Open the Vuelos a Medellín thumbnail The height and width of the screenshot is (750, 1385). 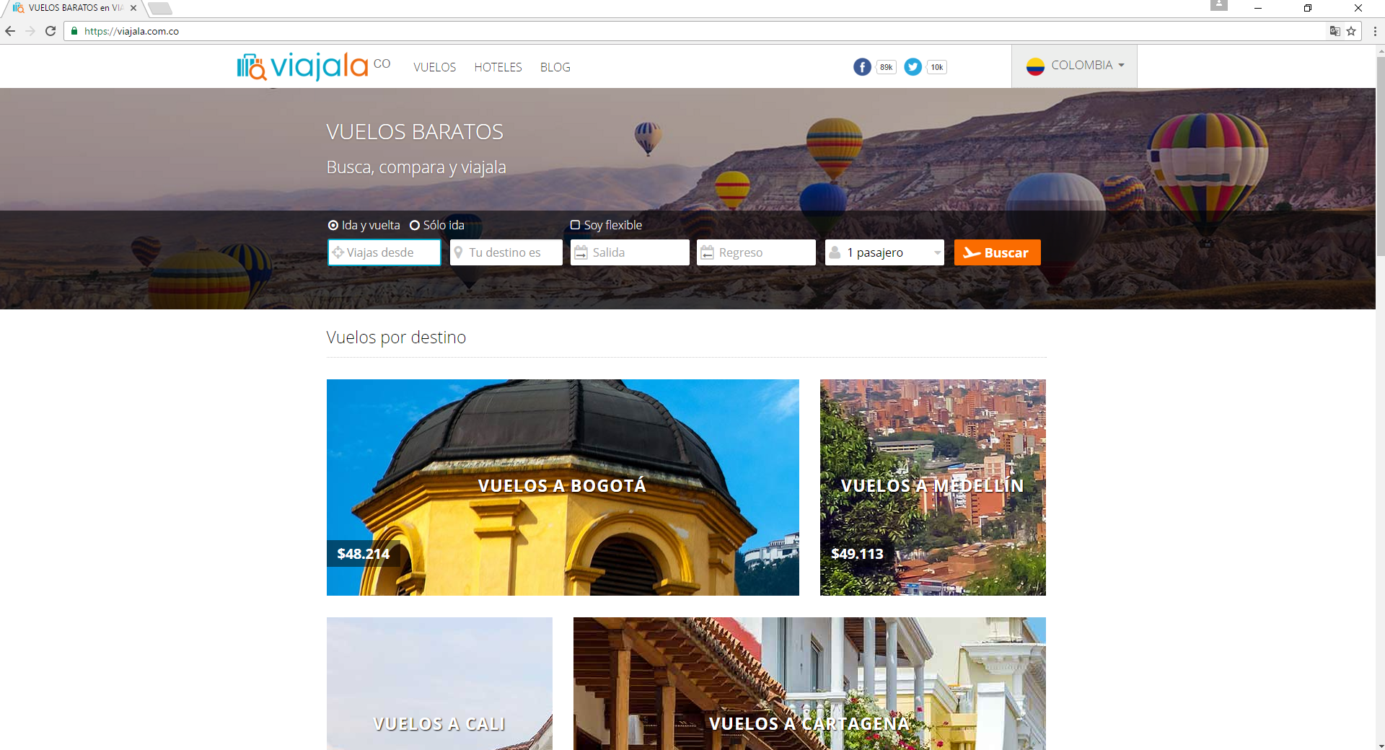(x=933, y=487)
